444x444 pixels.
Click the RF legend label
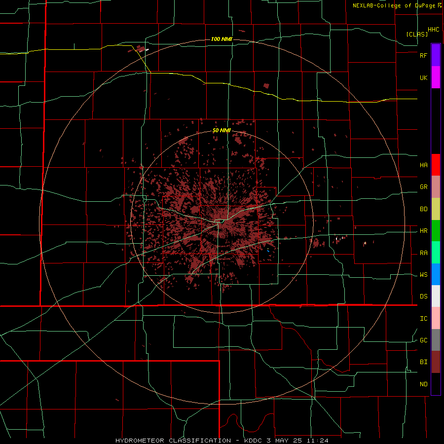(x=423, y=55)
